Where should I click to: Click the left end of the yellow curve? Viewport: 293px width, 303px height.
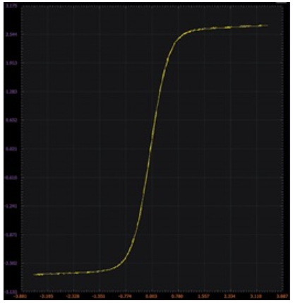[35, 275]
